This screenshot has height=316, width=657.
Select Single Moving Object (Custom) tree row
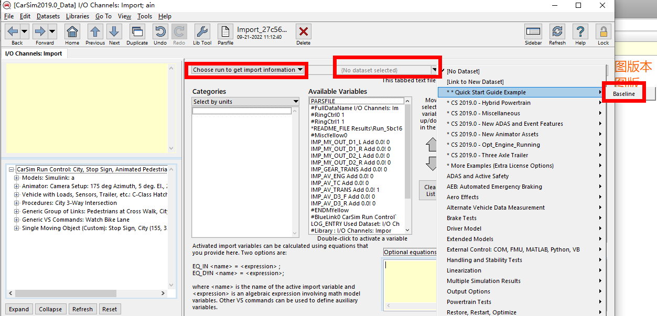click(94, 228)
